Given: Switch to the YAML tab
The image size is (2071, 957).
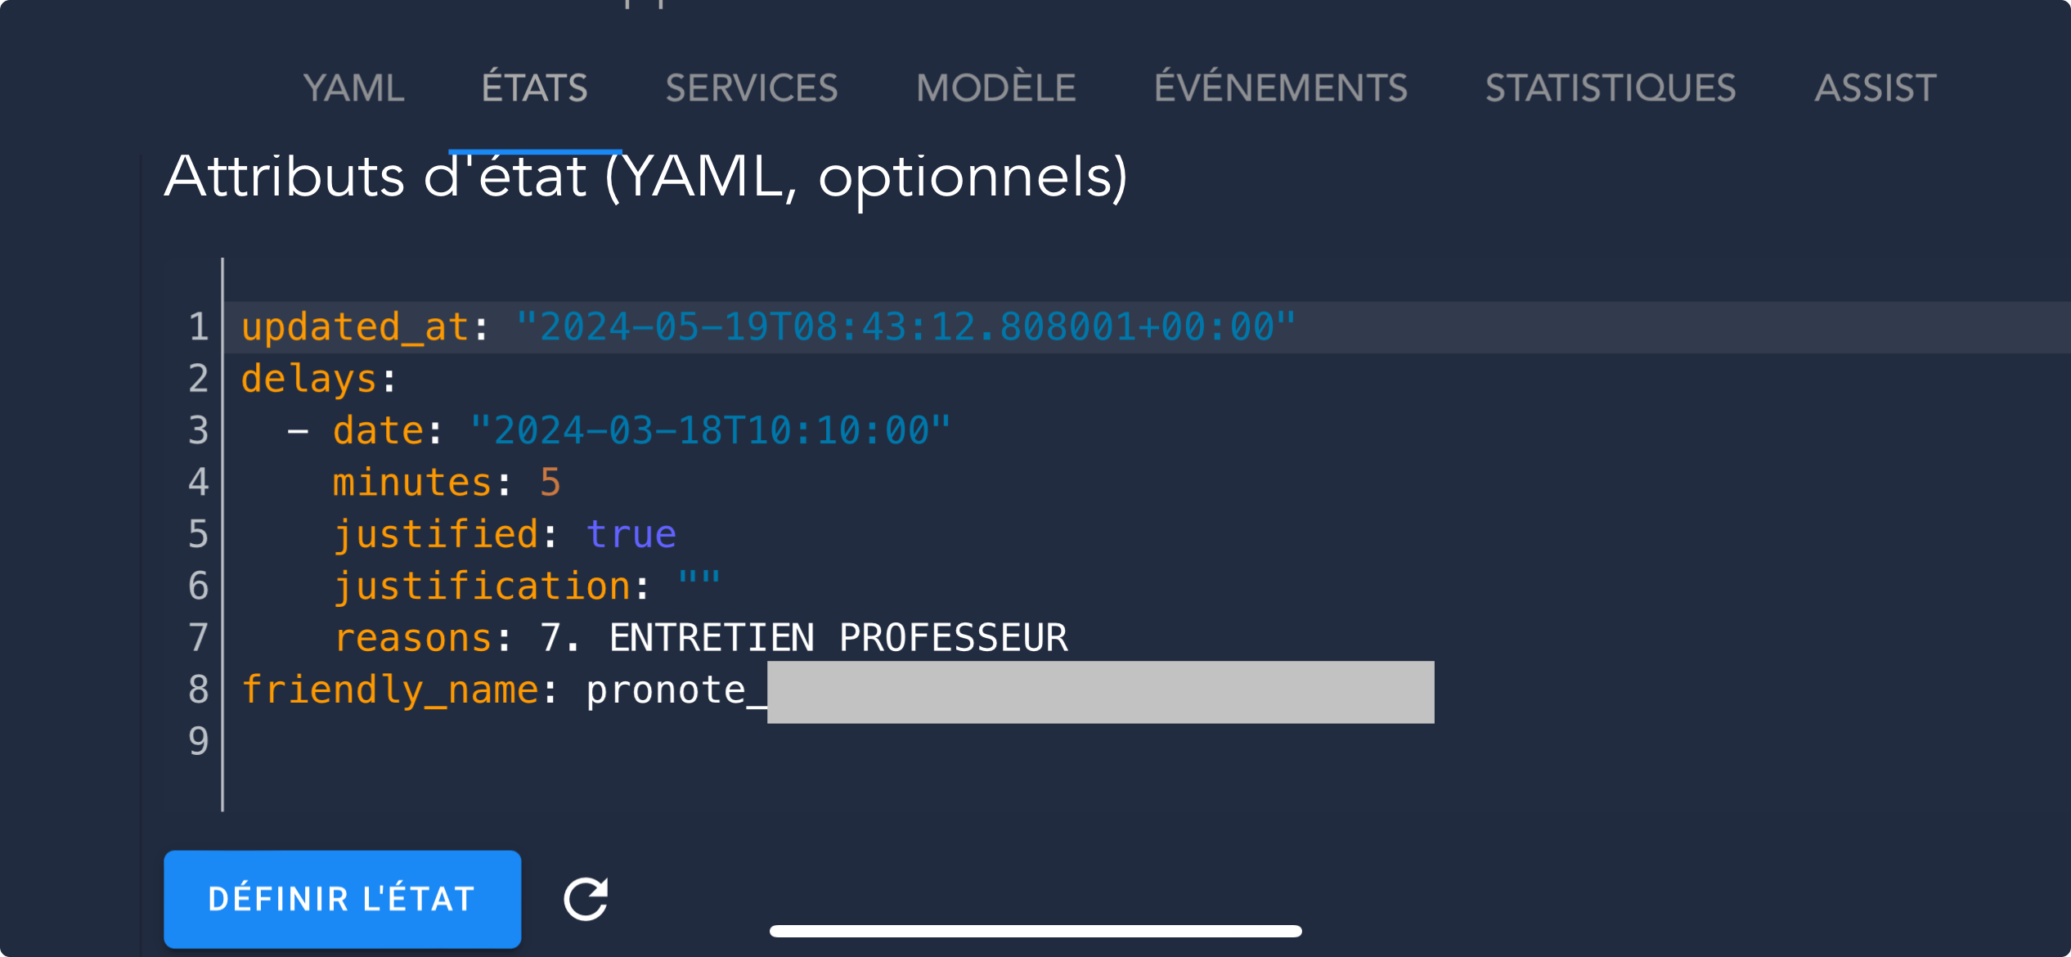Looking at the screenshot, I should [x=354, y=88].
